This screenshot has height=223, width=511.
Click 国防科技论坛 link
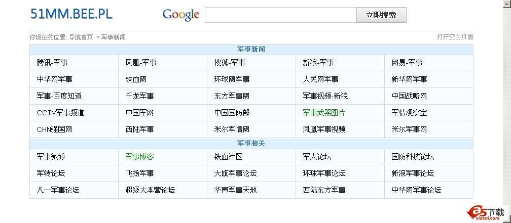413,157
